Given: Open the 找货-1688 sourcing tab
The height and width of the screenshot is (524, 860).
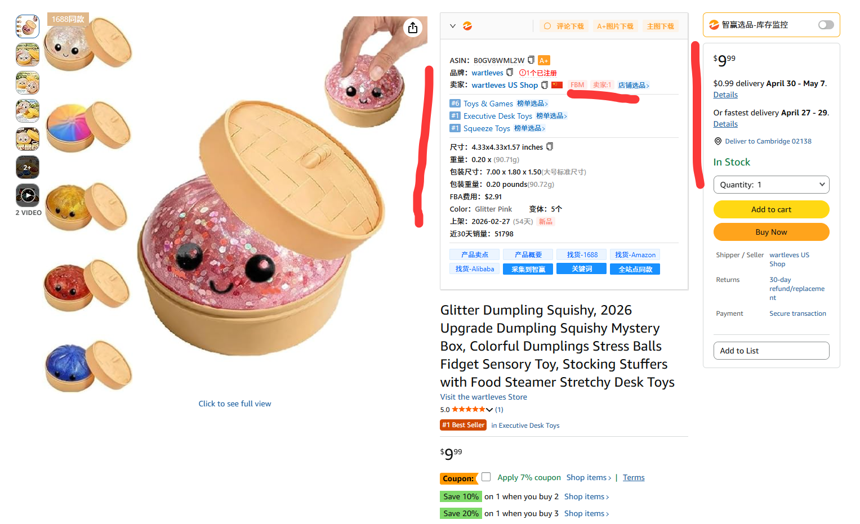Looking at the screenshot, I should 582,254.
